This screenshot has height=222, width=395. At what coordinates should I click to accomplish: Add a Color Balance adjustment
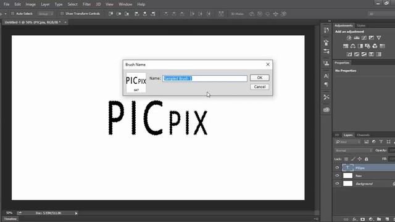[x=353, y=46]
